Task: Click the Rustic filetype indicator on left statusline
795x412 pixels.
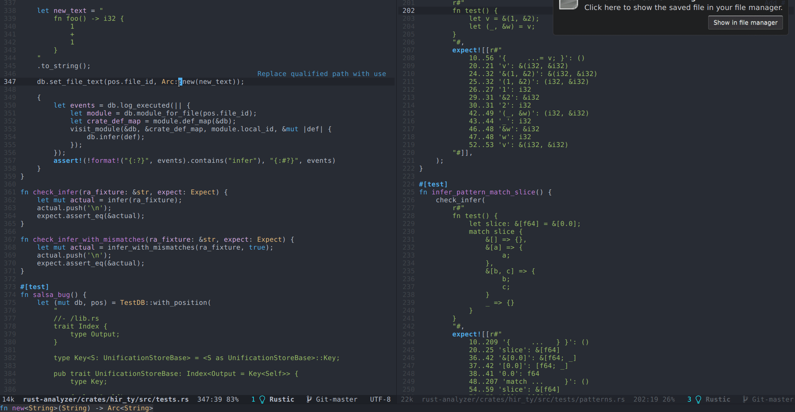Action: click(282, 399)
